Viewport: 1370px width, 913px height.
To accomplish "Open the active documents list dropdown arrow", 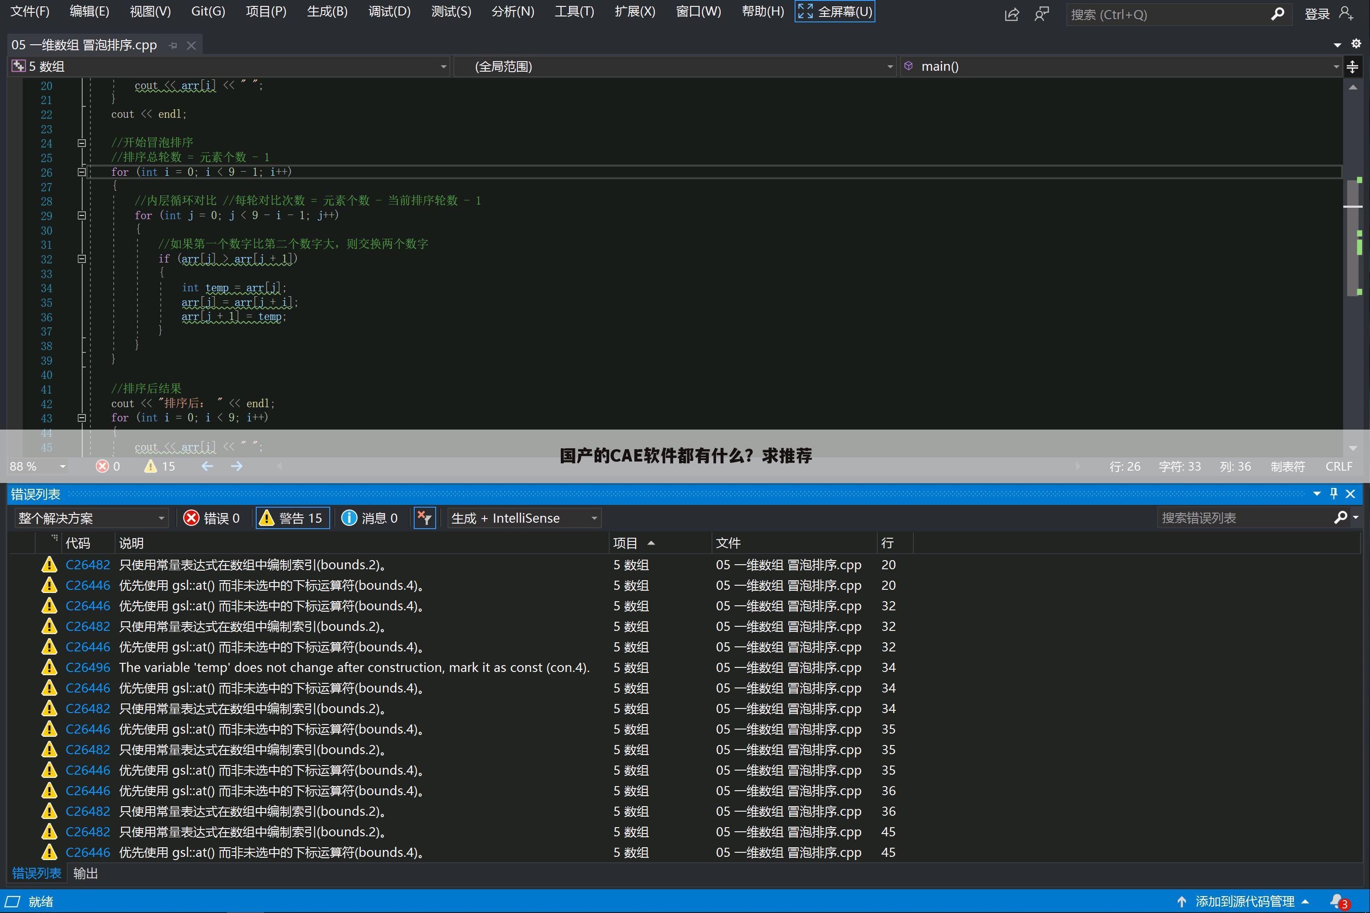I will [1338, 45].
